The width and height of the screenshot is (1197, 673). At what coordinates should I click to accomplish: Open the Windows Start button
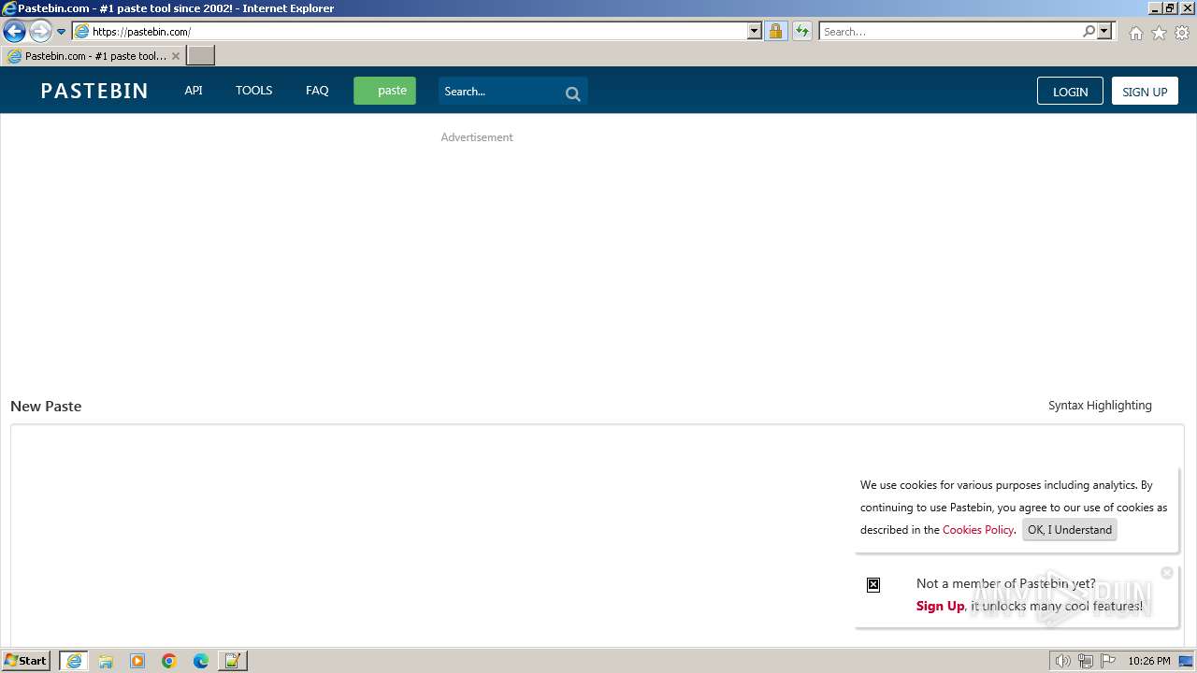(26, 661)
